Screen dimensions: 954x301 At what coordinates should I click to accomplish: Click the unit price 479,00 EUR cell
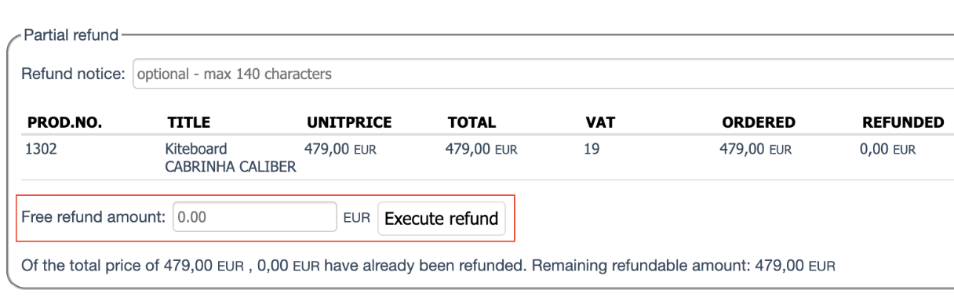pos(340,147)
